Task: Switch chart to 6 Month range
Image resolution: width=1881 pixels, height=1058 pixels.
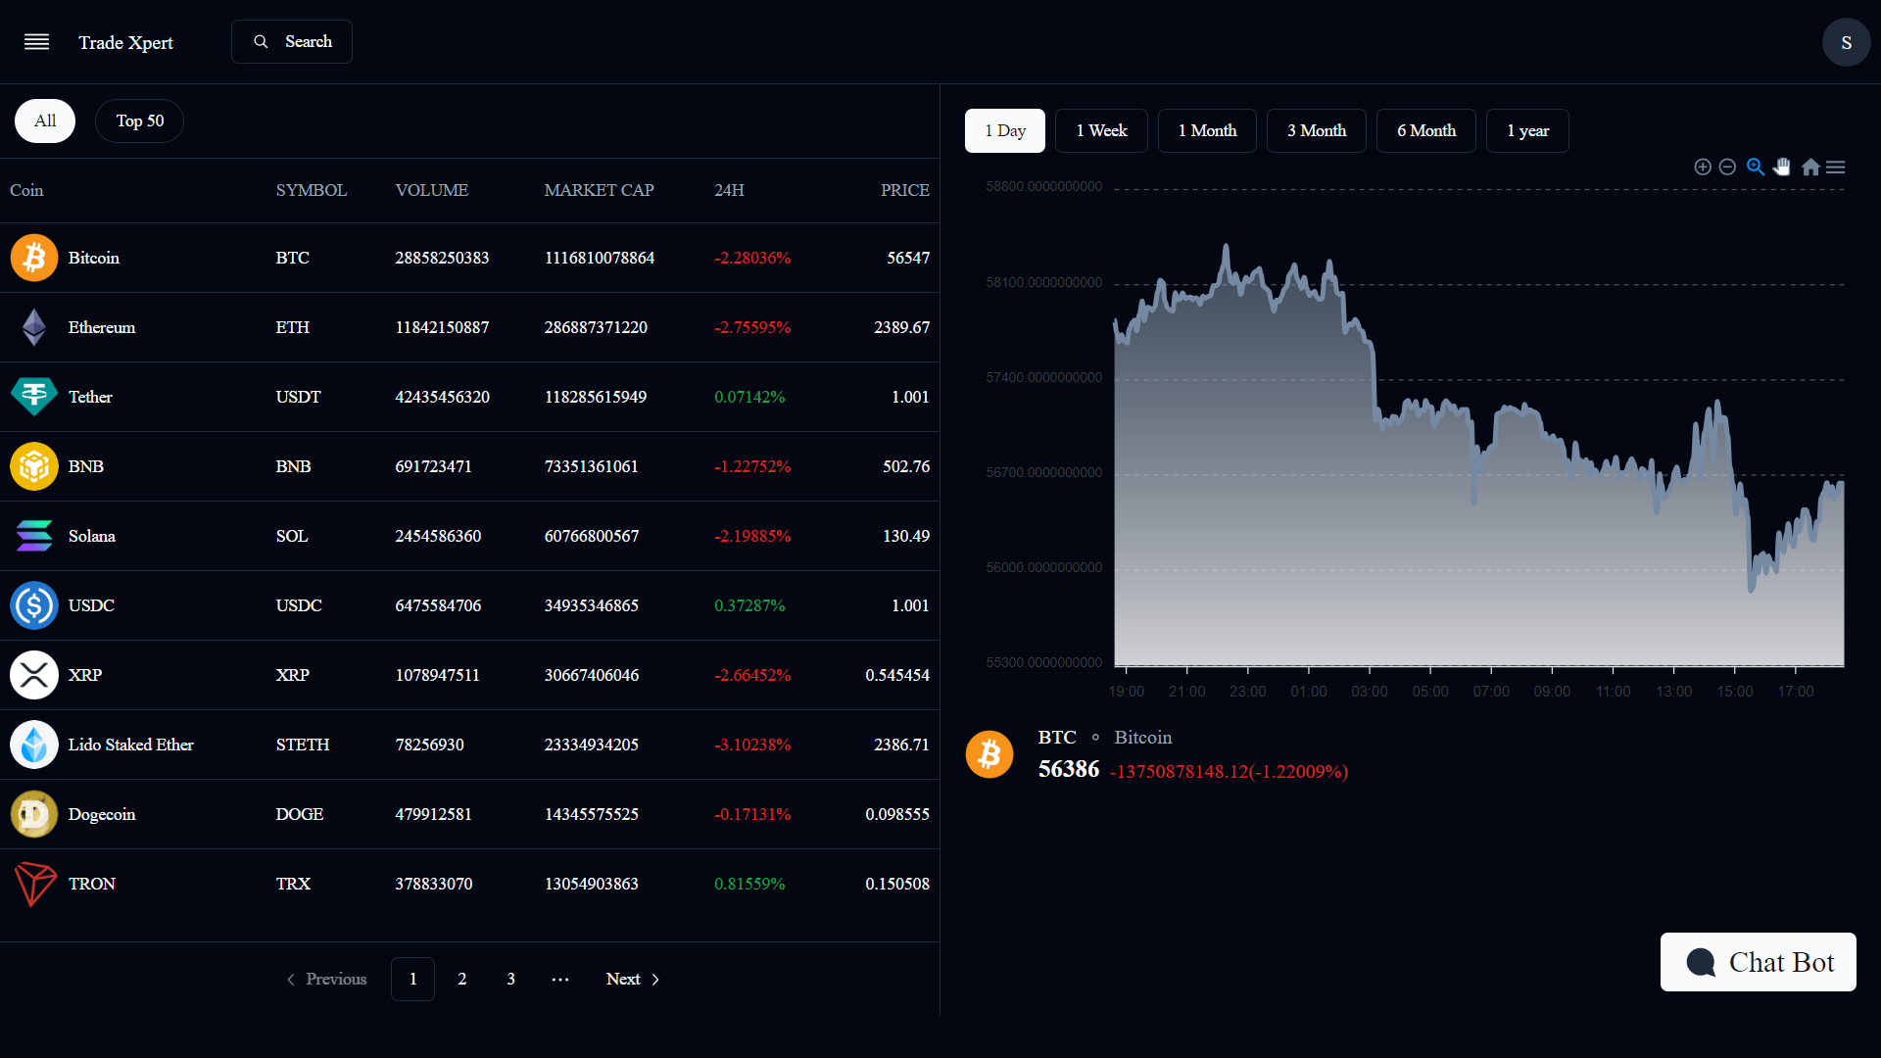Action: (1425, 130)
